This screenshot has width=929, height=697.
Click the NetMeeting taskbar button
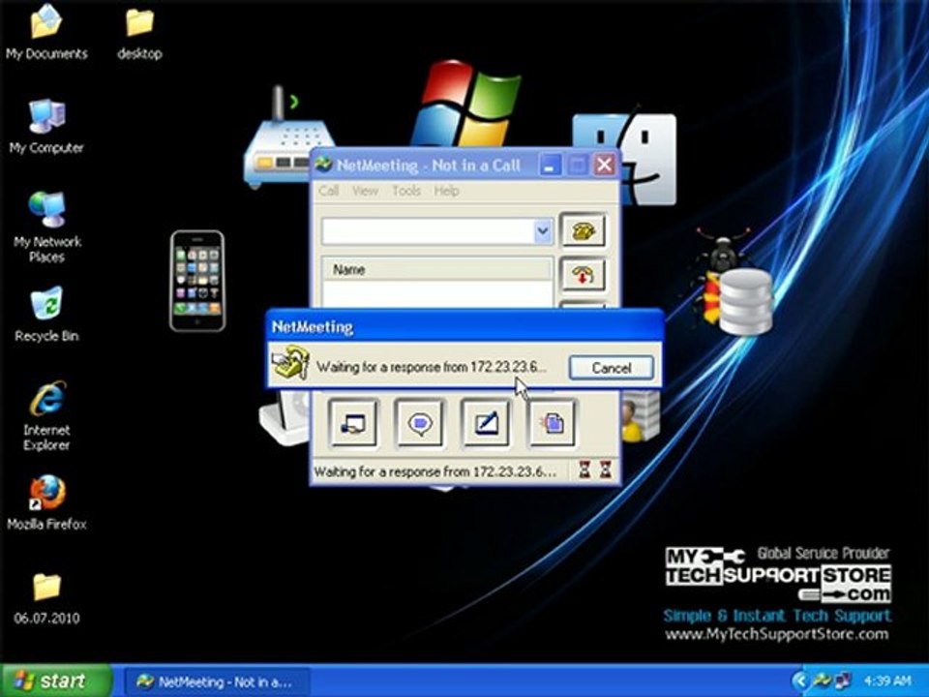point(216,682)
